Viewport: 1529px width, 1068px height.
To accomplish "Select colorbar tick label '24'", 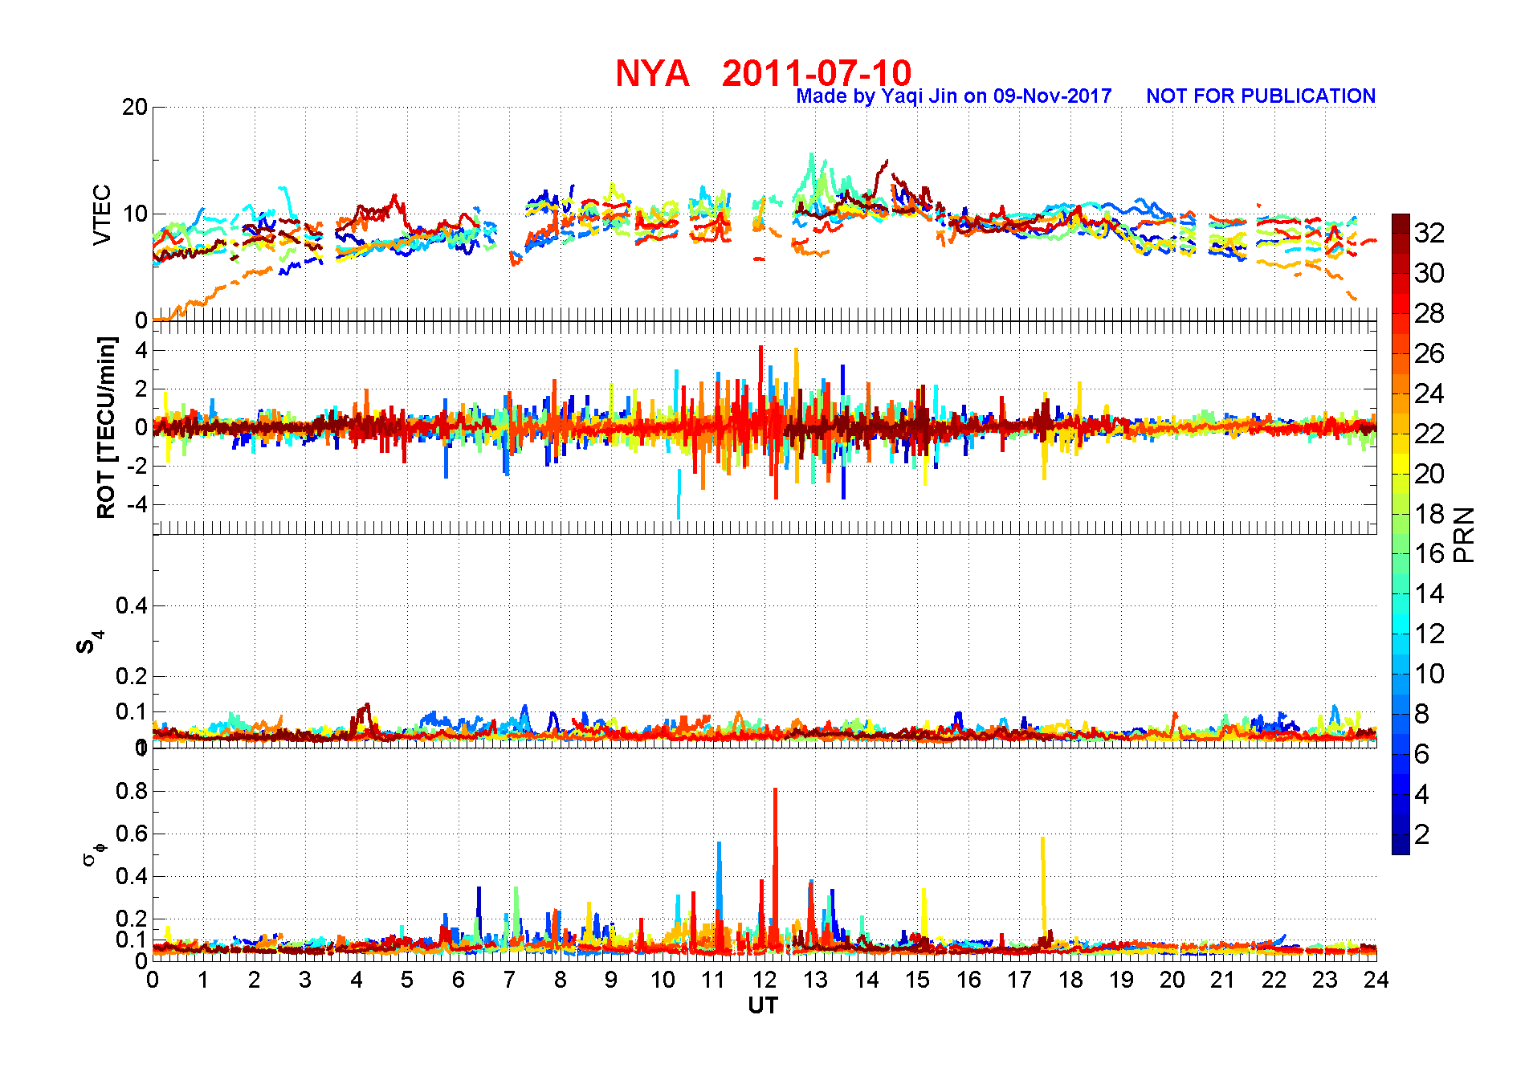I will pyautogui.click(x=1429, y=393).
